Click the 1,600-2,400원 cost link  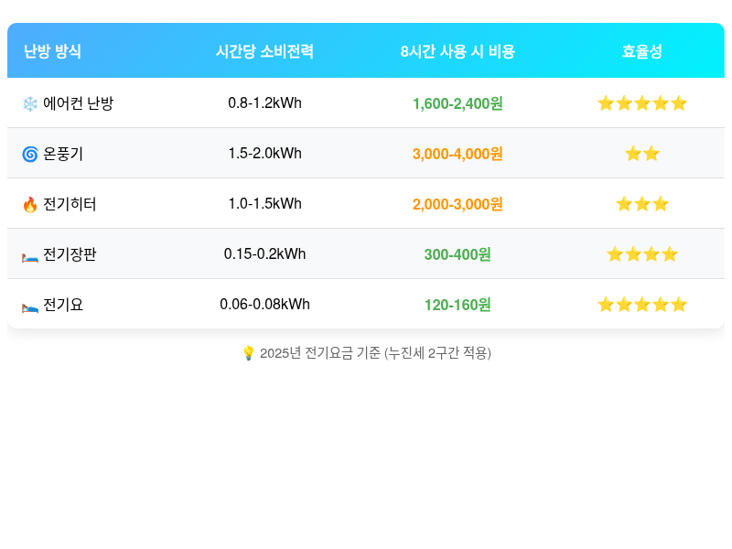[x=457, y=102]
